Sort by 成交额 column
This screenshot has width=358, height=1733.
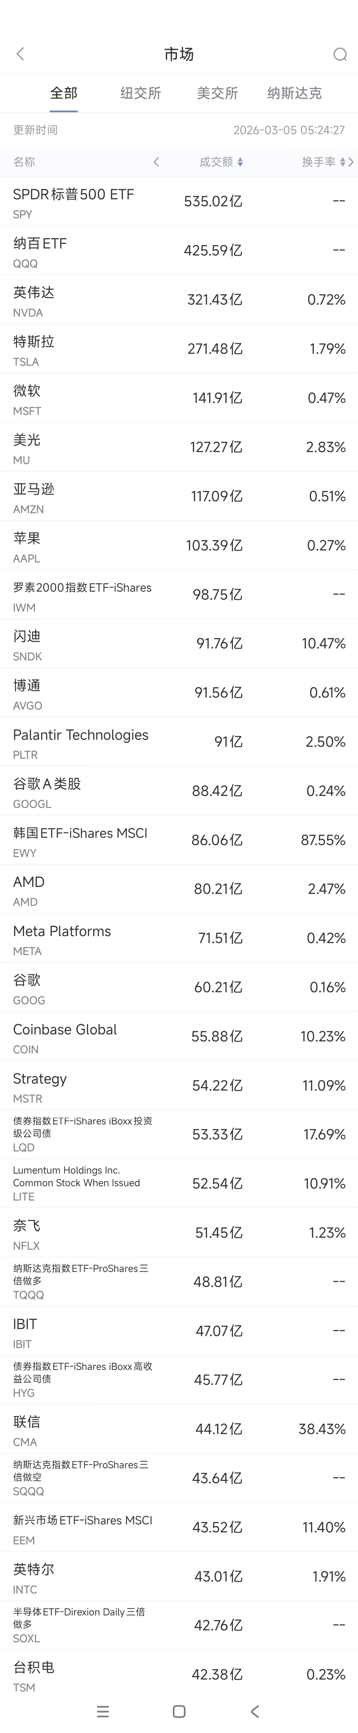click(220, 162)
